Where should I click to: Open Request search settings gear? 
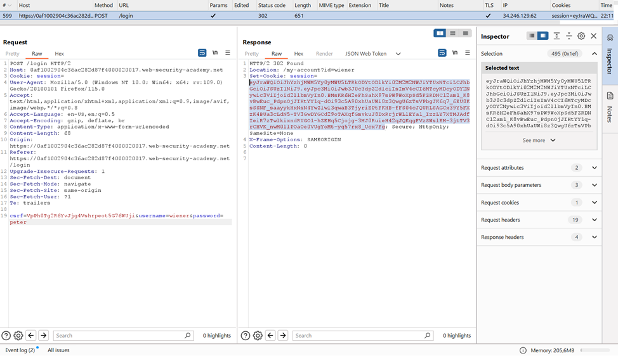tap(18, 336)
